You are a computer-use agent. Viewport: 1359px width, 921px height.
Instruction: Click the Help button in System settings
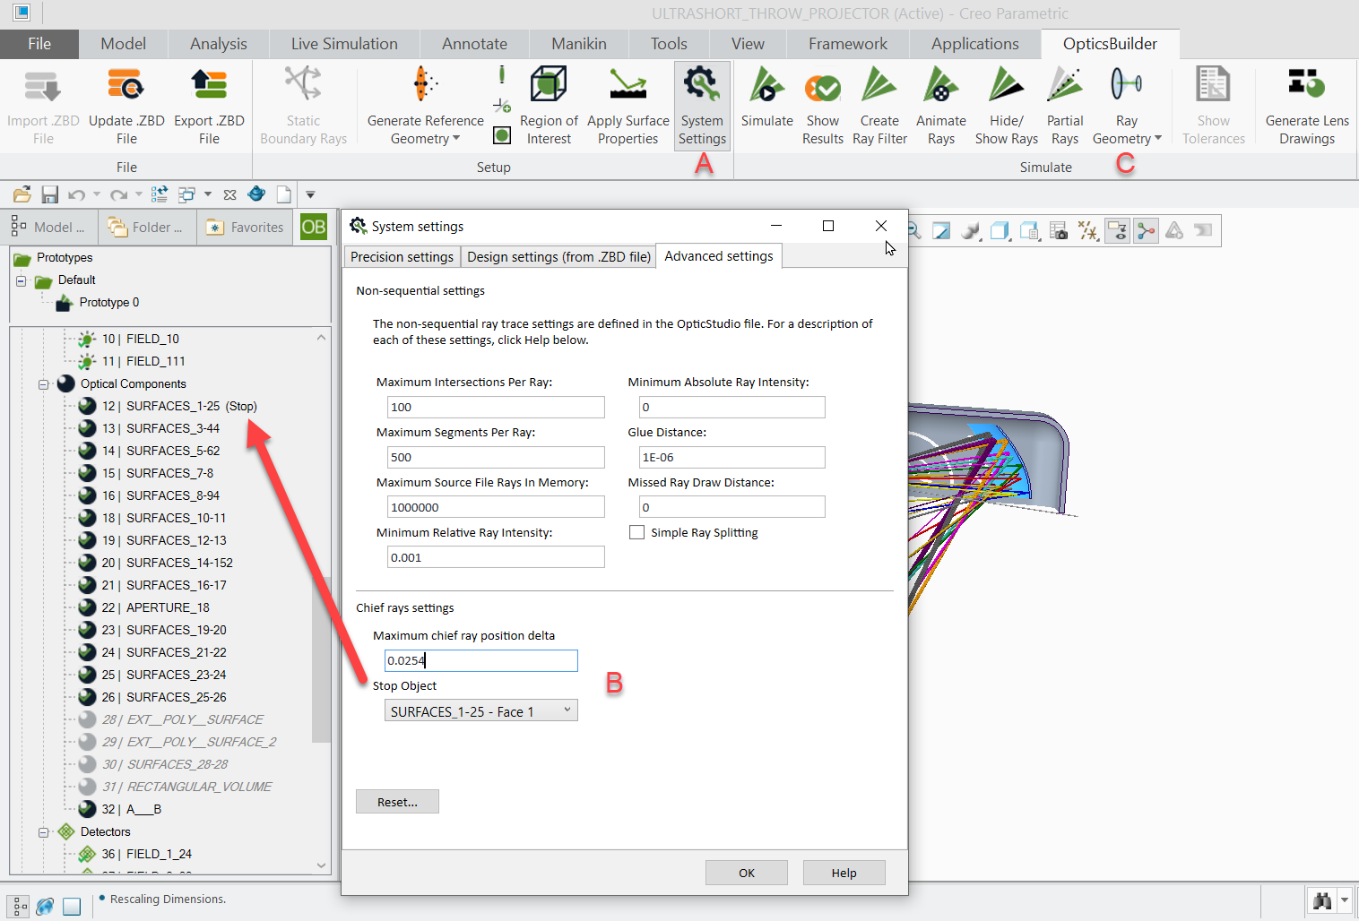coord(844,873)
